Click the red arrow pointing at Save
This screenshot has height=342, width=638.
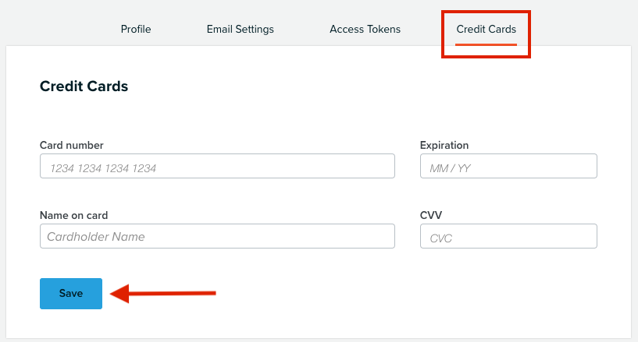click(162, 293)
